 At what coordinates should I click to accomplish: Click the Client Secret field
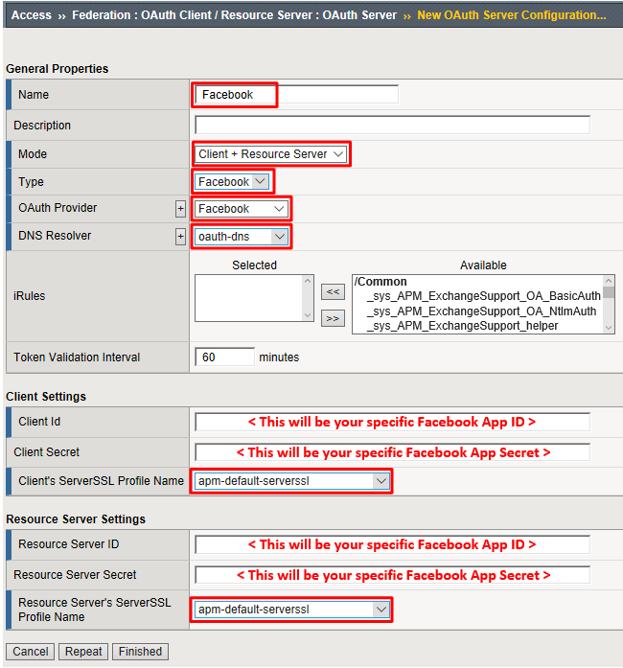392,452
